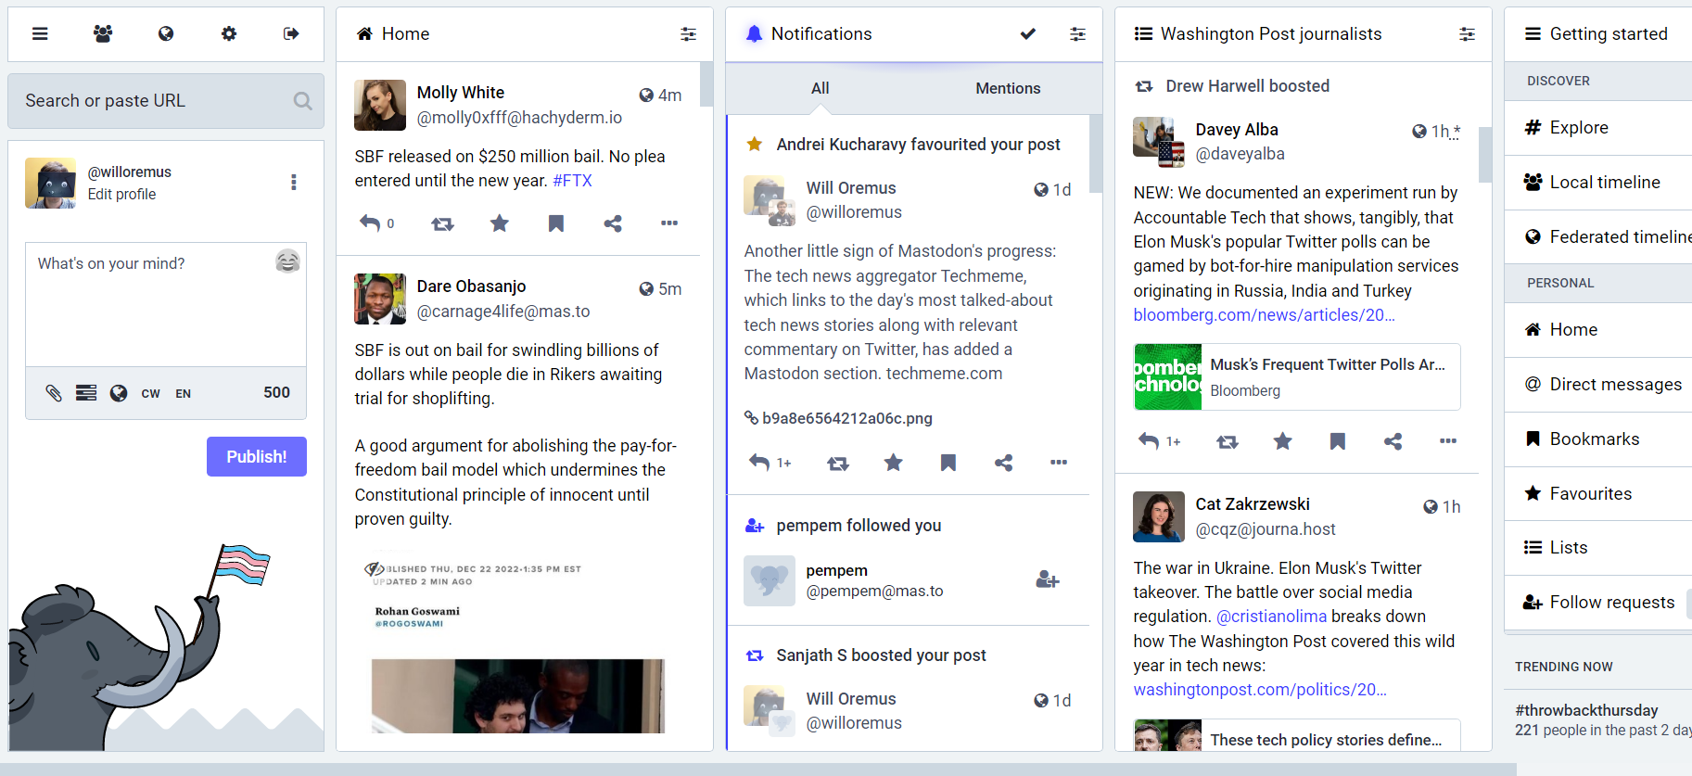Share the Will Oremus Techmeme post

click(1003, 463)
